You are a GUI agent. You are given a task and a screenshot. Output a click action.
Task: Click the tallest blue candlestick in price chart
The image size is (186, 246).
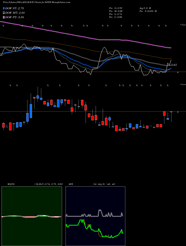pos(31,111)
